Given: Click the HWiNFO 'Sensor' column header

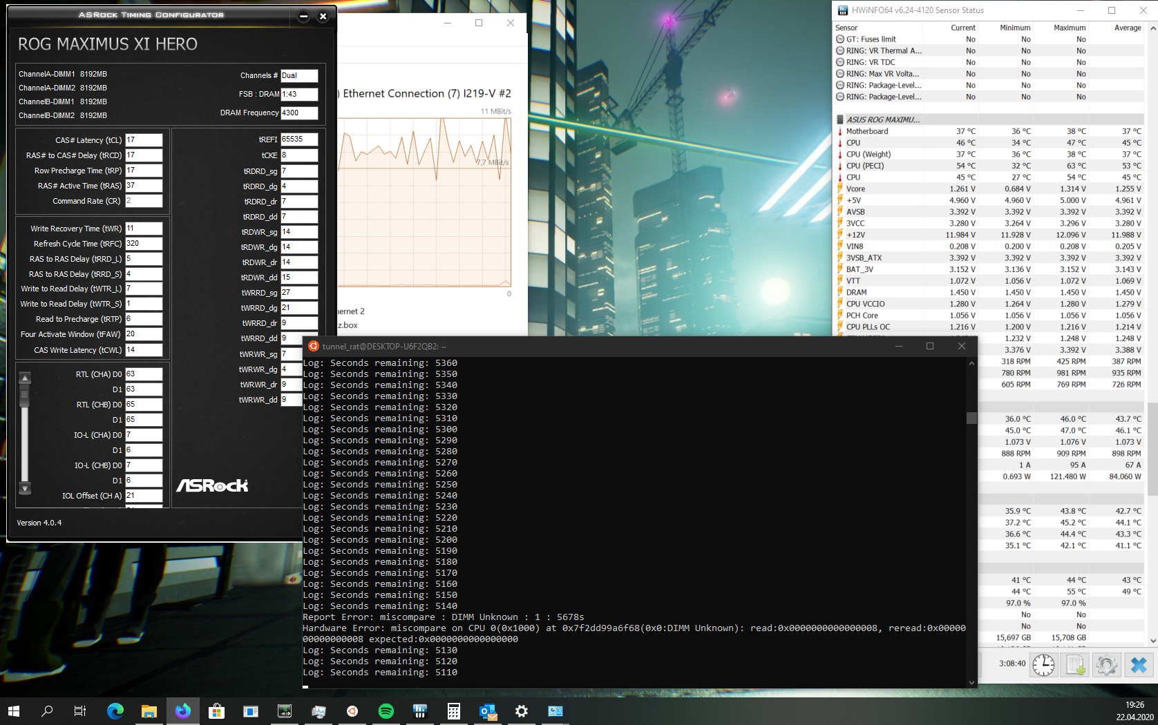Looking at the screenshot, I should (x=846, y=28).
